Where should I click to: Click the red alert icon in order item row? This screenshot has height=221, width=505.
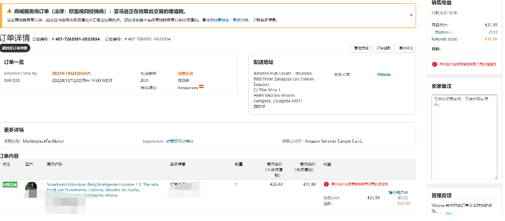(326, 184)
